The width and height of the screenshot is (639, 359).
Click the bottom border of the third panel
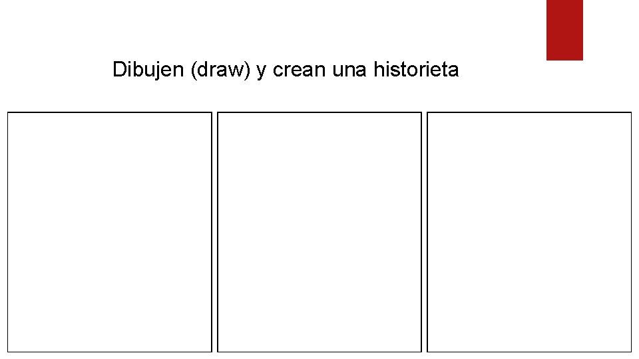click(x=529, y=352)
